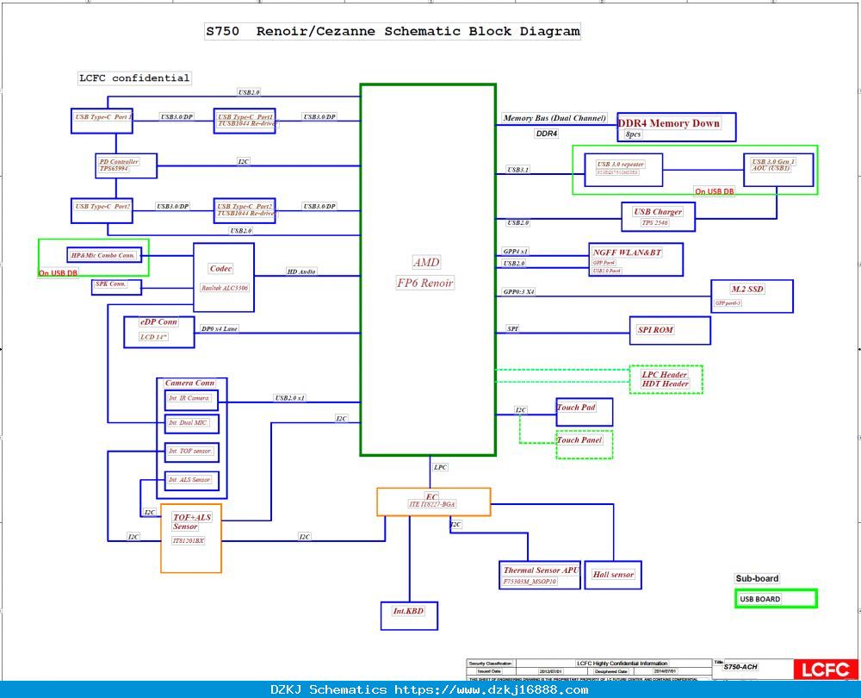Click the S750 Renoir/Cezanne Schematic Block Diagram title
861x698 pixels.
[x=392, y=31]
